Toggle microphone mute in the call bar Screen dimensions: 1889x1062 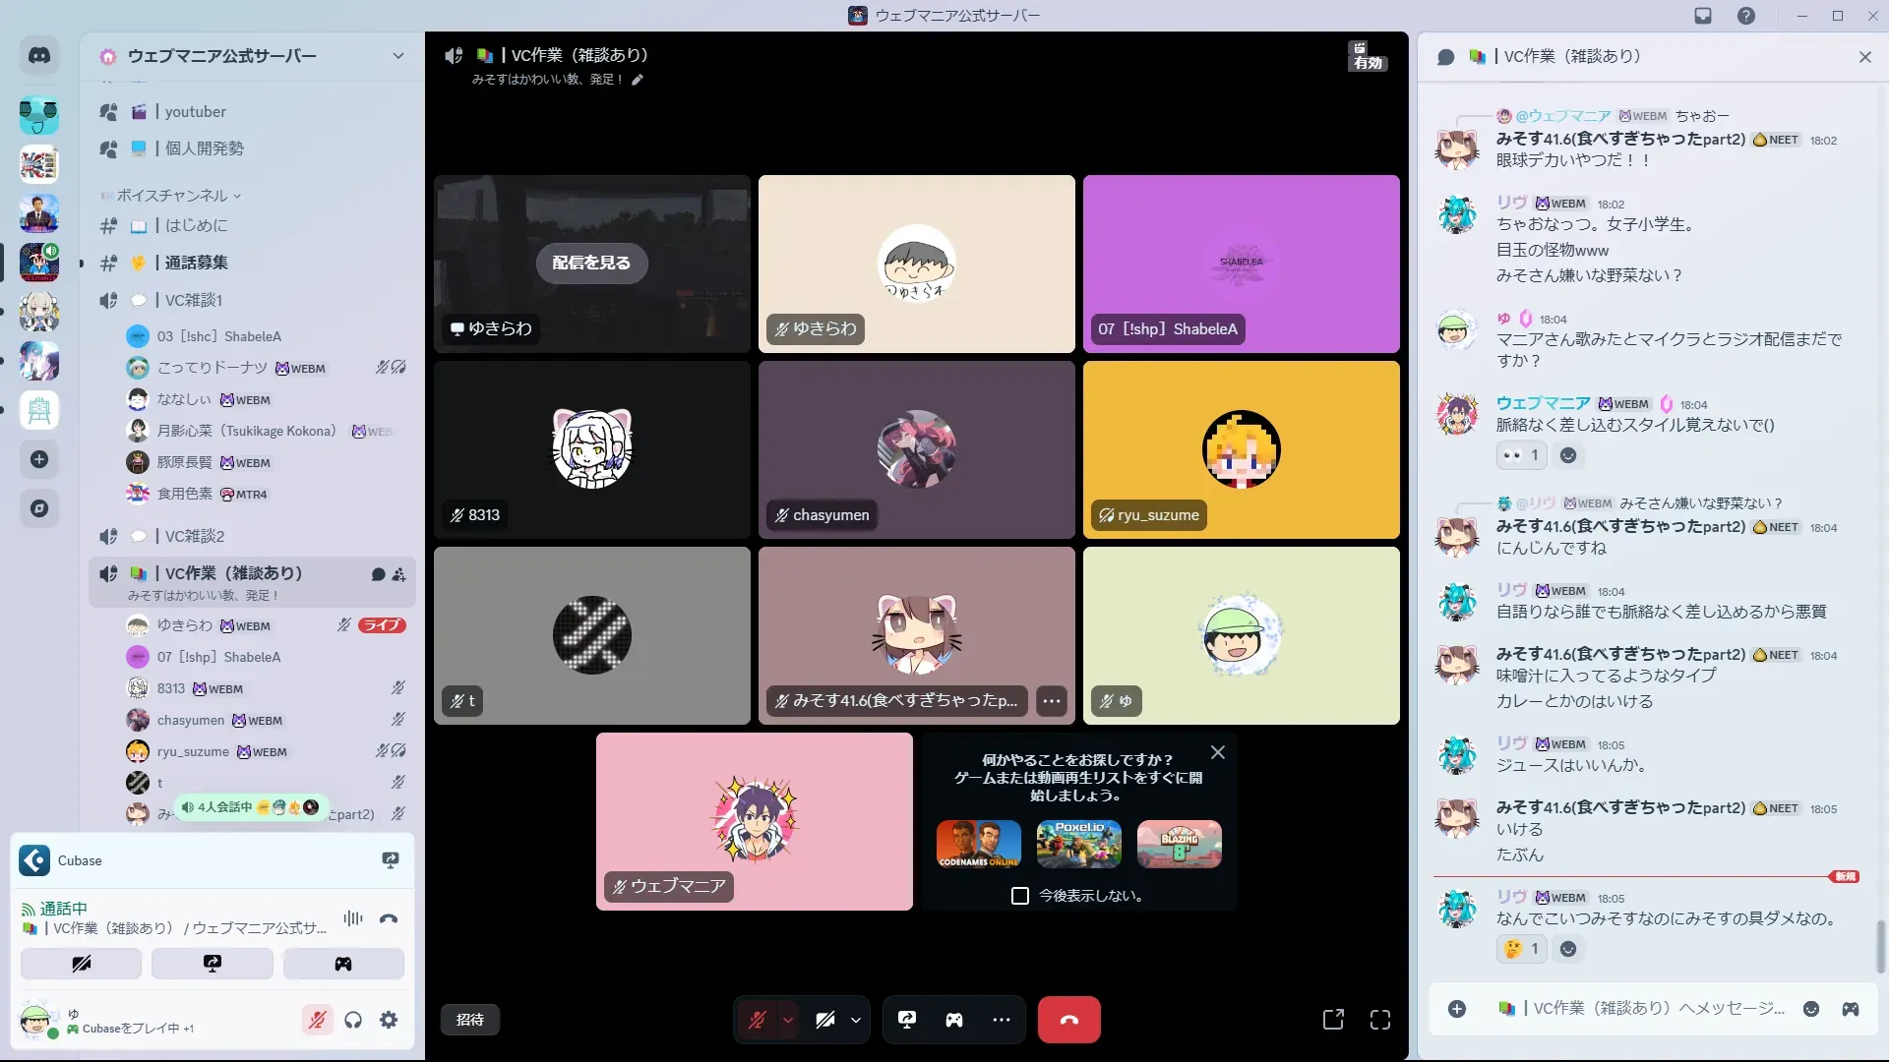(x=757, y=1020)
